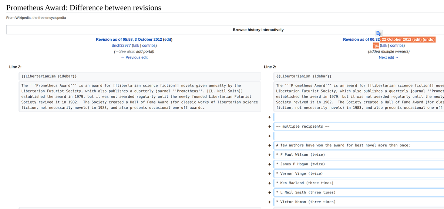444x209 pixels.
Task: Click the left column Line 2: label
Action: pos(15,67)
